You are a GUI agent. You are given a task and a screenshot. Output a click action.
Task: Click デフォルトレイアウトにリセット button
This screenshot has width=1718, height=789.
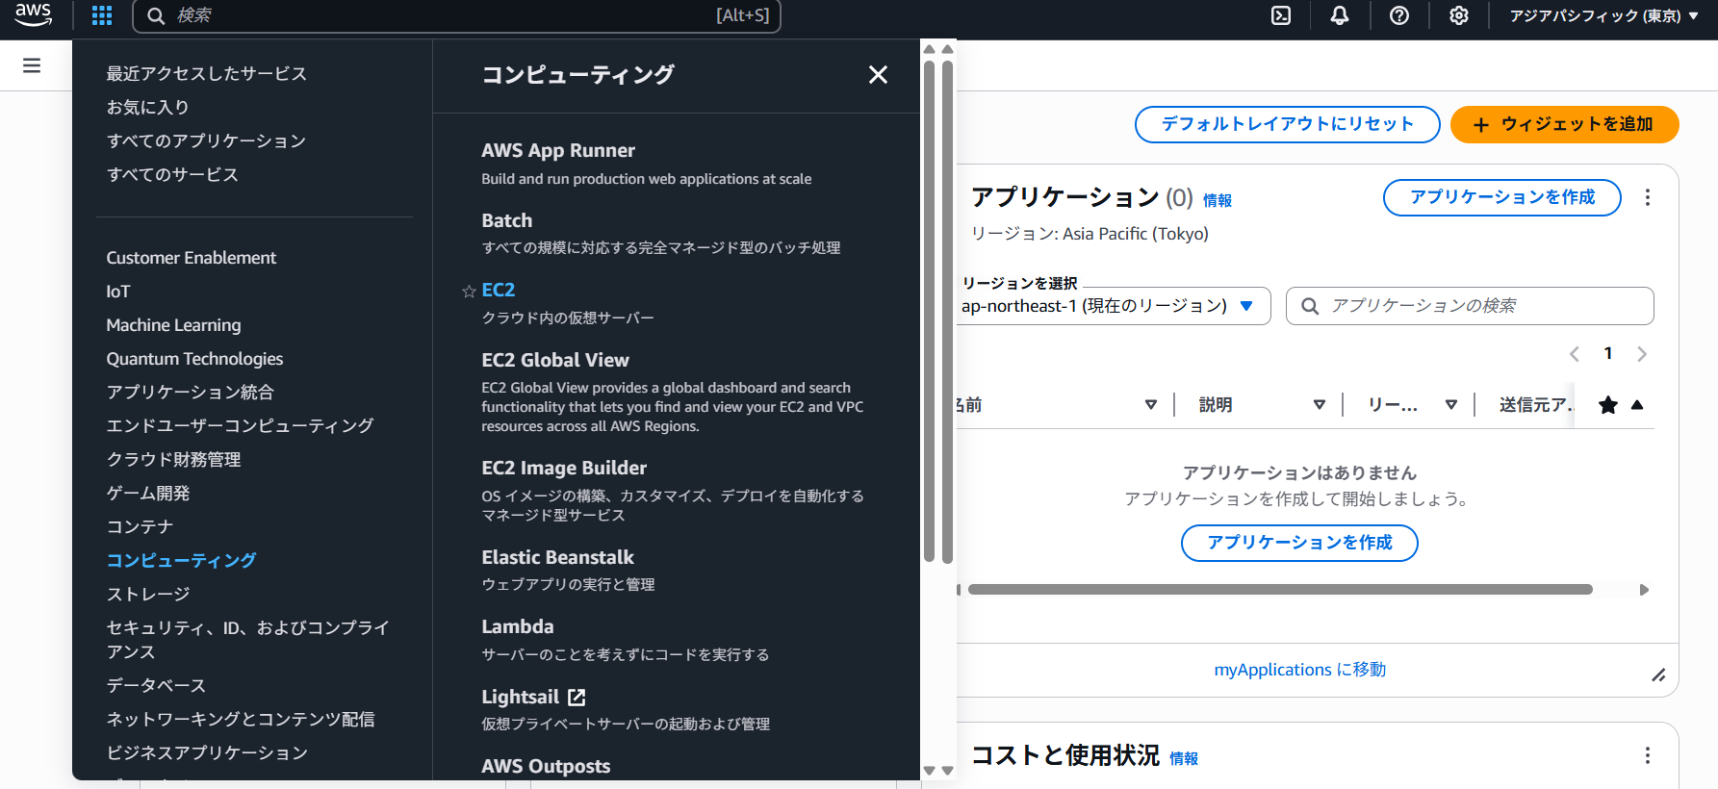pyautogui.click(x=1288, y=124)
